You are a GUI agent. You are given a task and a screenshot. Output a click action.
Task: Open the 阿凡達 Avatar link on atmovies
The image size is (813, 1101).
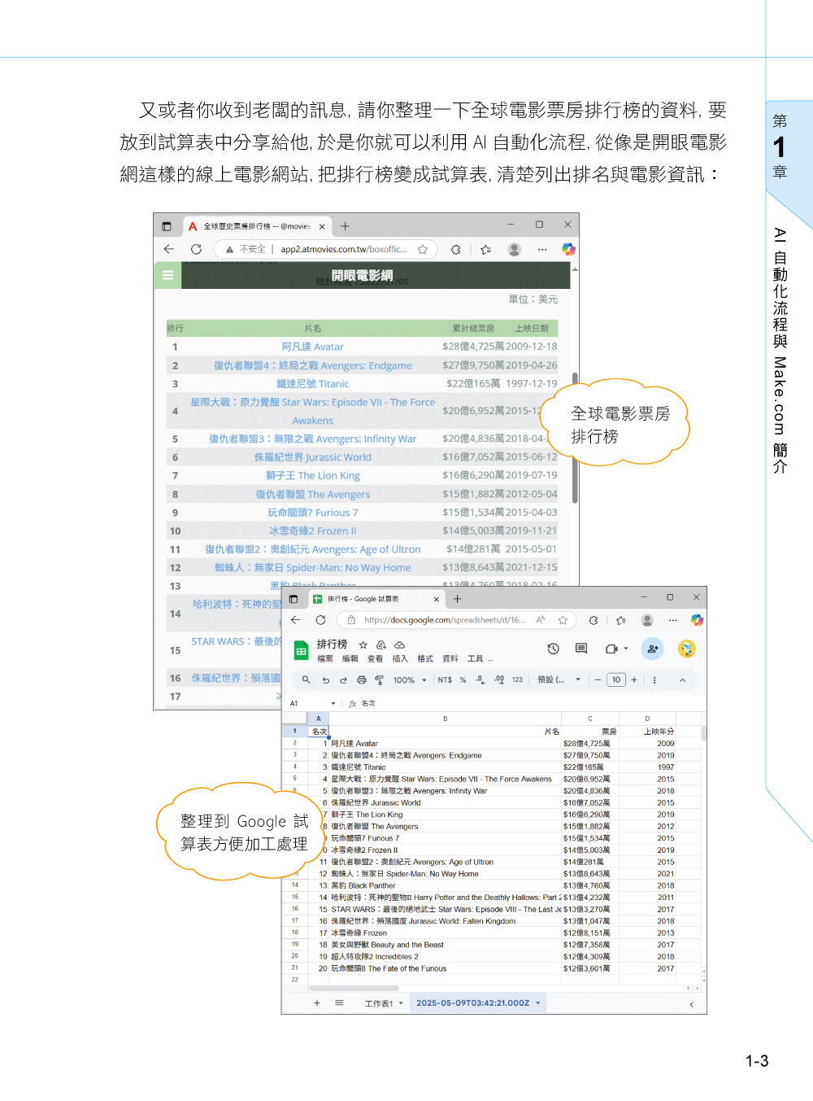tap(313, 347)
